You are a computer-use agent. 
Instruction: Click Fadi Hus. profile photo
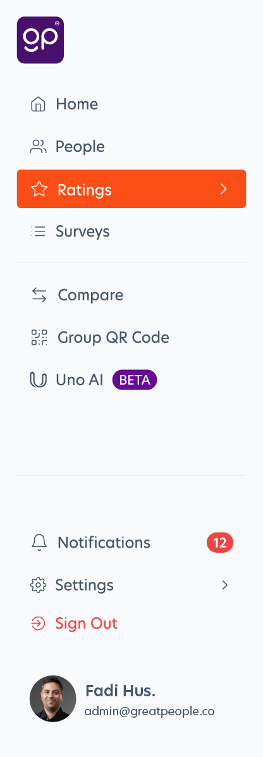click(53, 699)
